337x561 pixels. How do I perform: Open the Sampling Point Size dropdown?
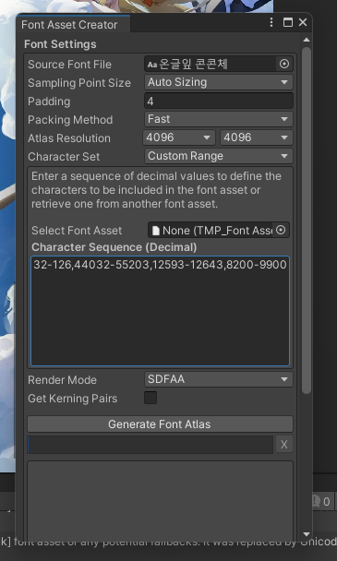(219, 82)
